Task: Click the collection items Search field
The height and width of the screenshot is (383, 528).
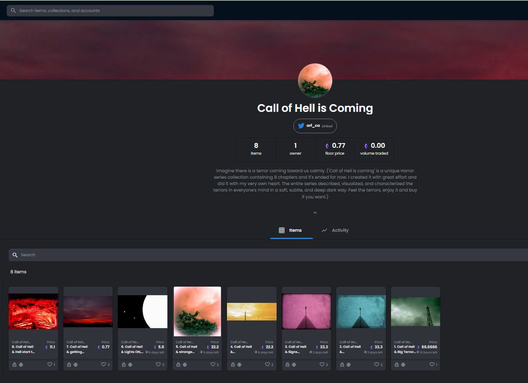Action: pos(268,255)
